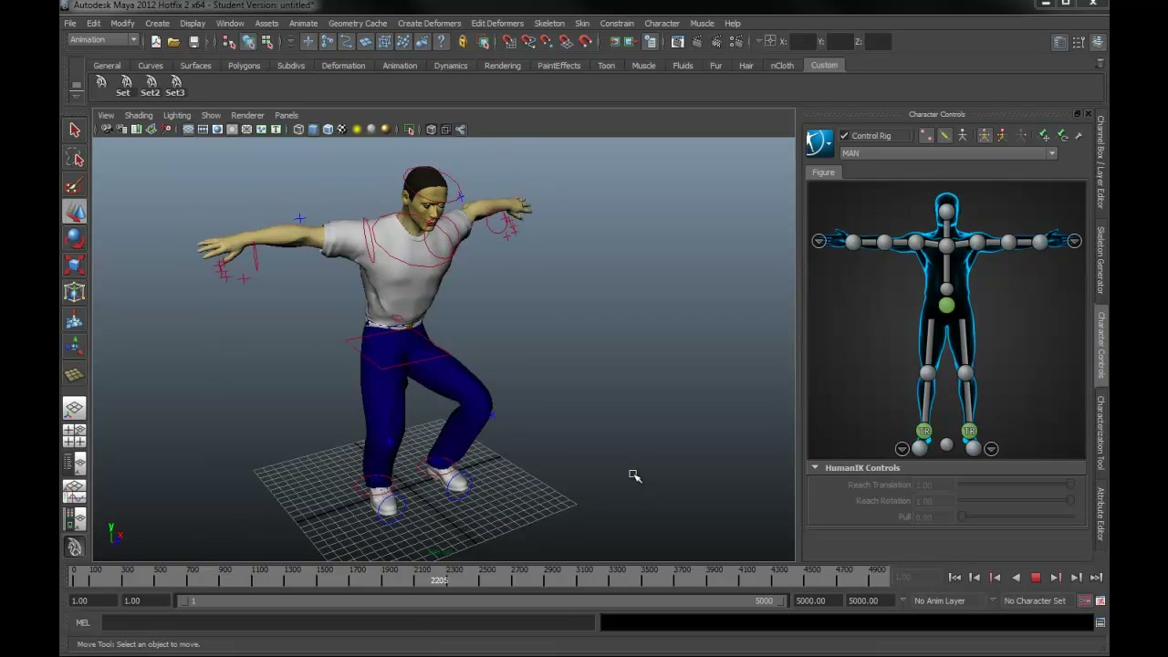Viewport: 1168px width, 657px height.
Task: Click the new scene icon
Action: (156, 42)
